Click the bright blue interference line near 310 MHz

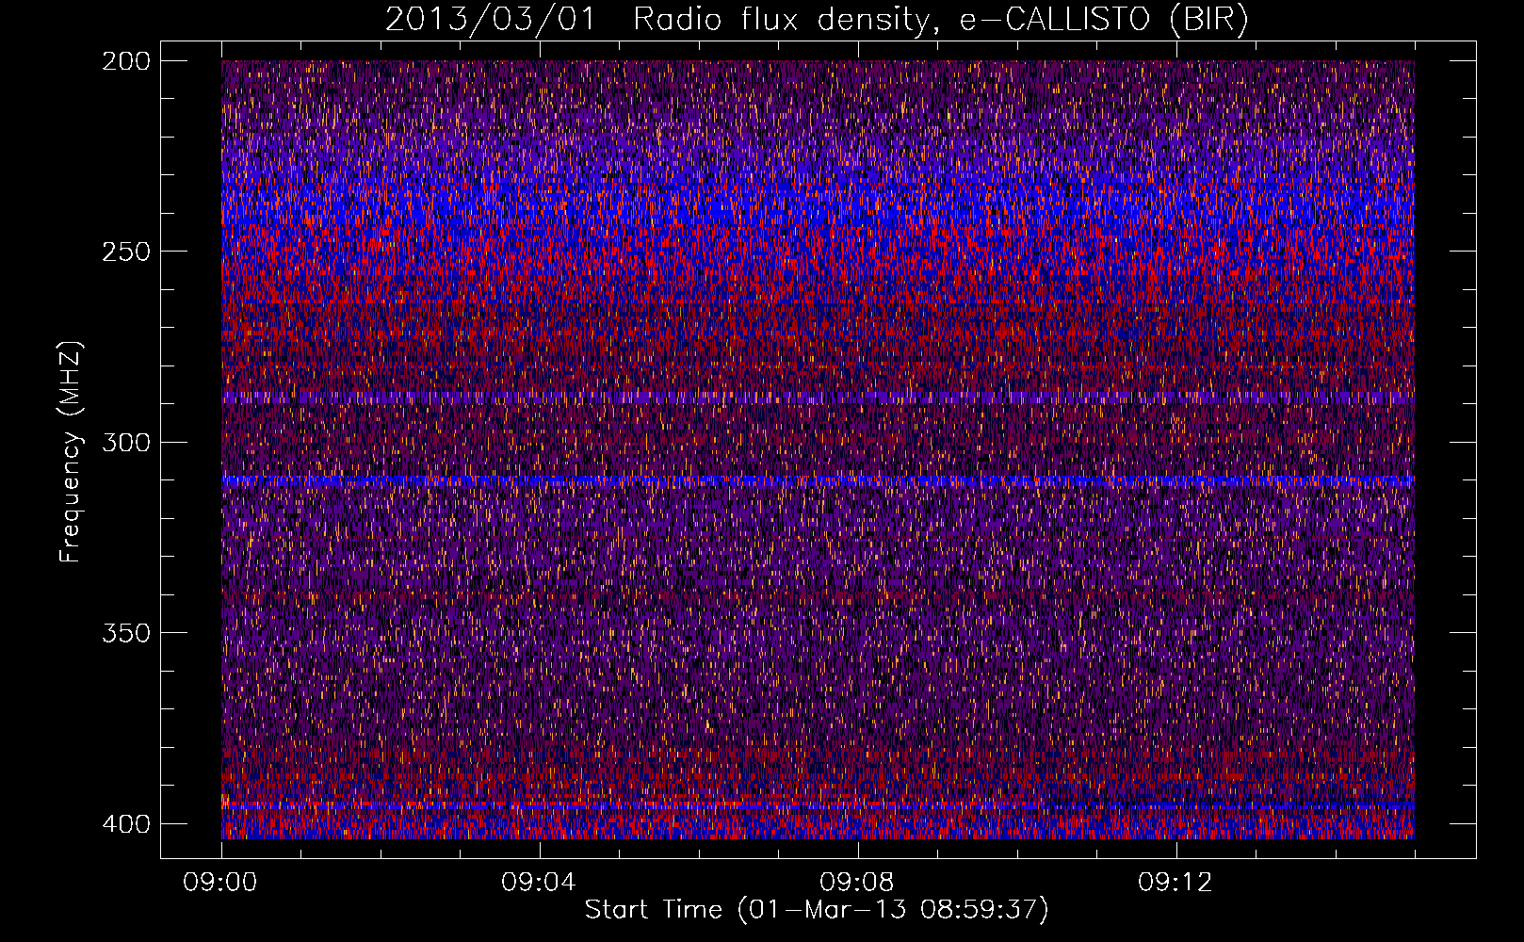[818, 481]
